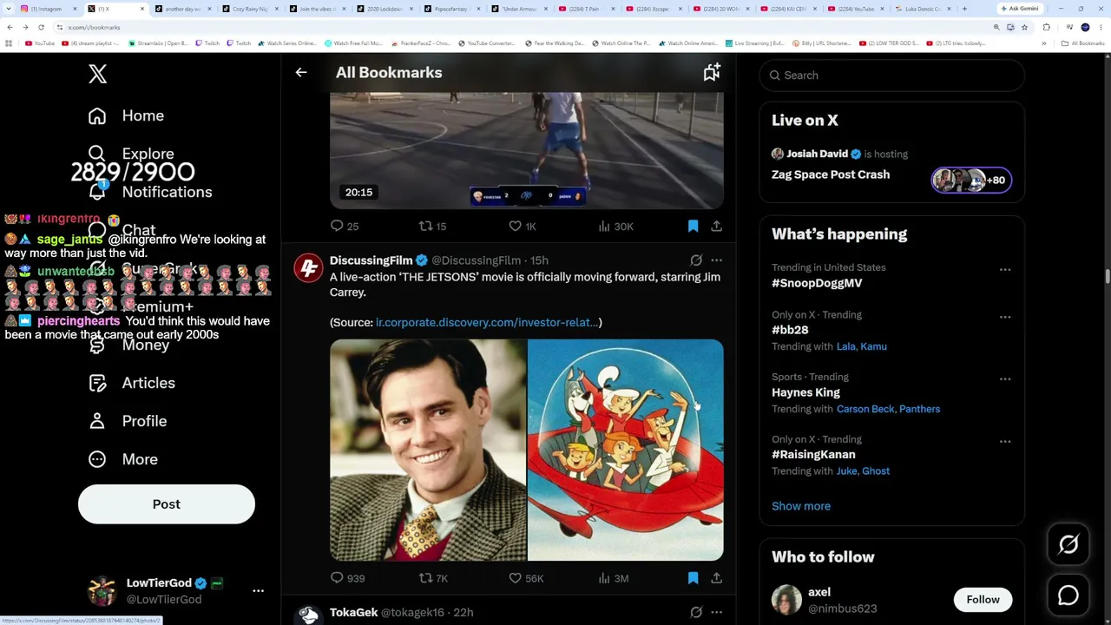Go to Home in the sidebar
The height and width of the screenshot is (625, 1111).
(126, 115)
